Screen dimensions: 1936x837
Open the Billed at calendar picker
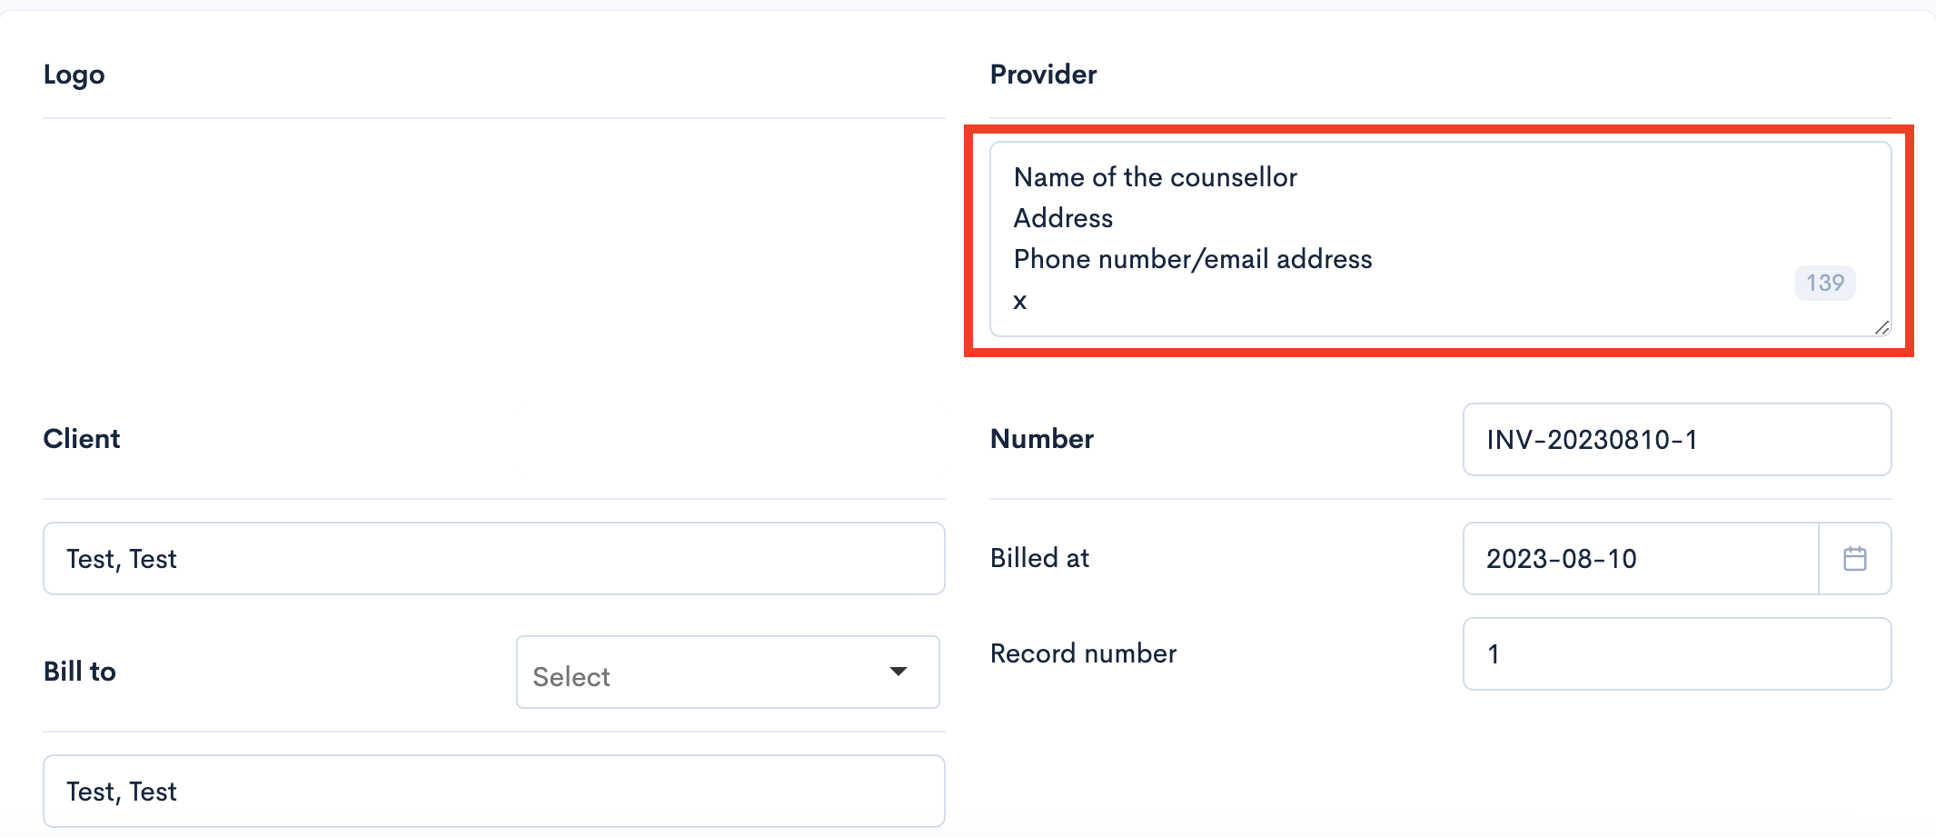(1855, 558)
